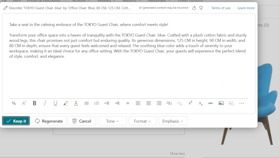Click the 'AI-generated content may be incorrect' notice
Viewport: 279px width, 158px height.
point(163,8)
